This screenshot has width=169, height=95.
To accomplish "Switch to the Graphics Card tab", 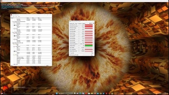I will coord(72,23).
